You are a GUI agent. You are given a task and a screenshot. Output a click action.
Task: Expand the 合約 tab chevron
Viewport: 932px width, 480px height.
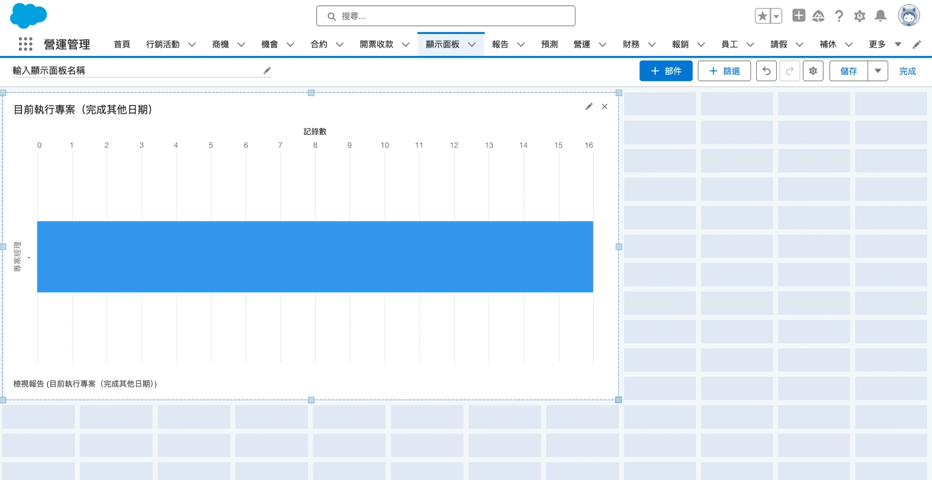pos(339,44)
